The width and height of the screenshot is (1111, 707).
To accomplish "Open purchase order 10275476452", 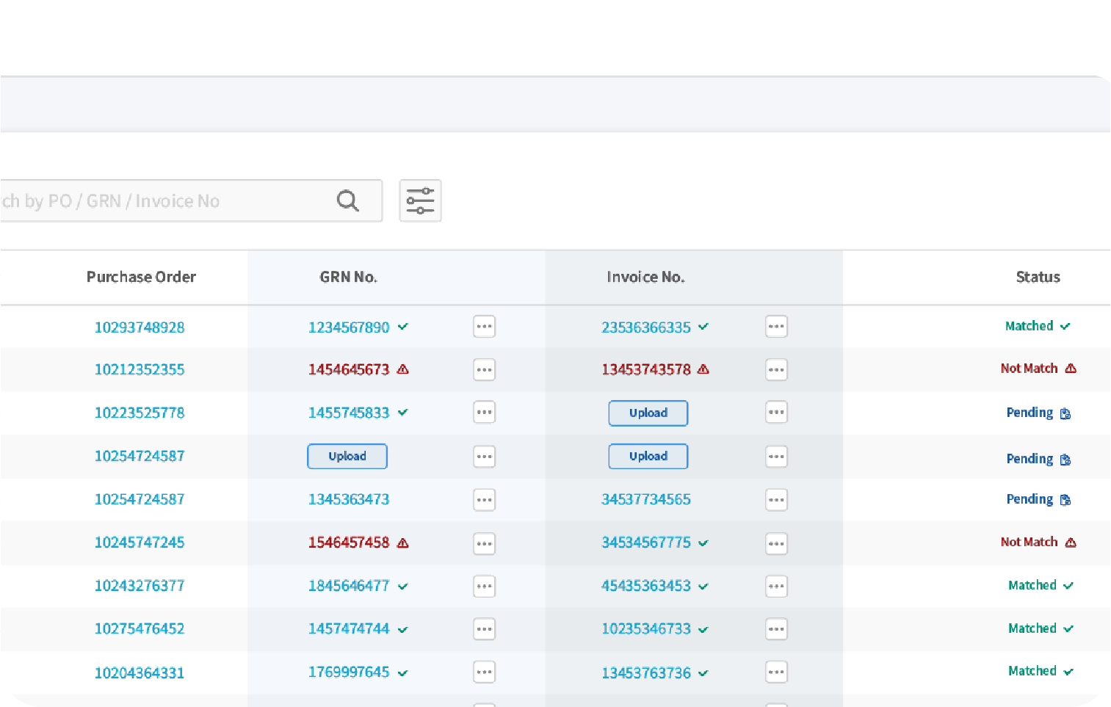I will point(140,629).
